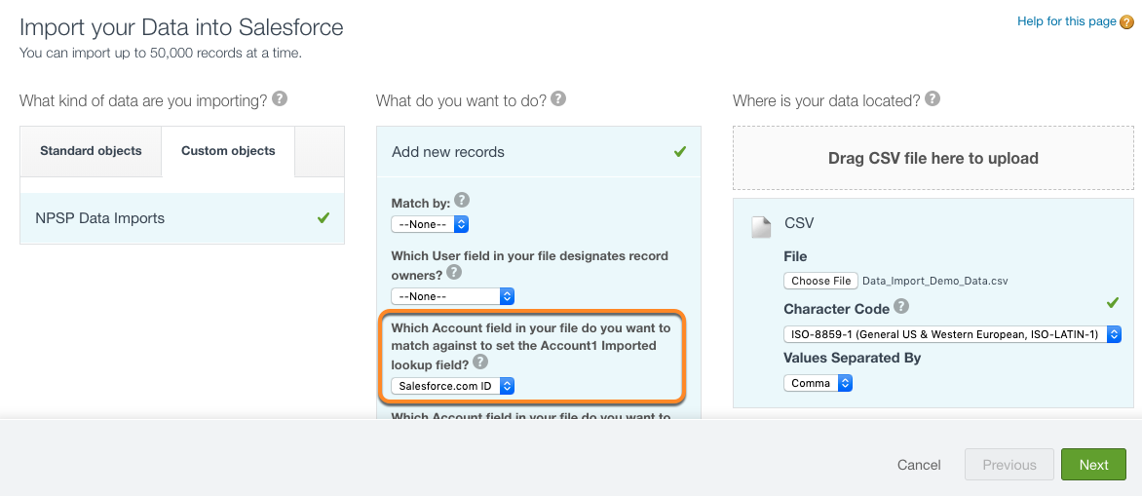Switch to the Custom objects tab
Viewport: 1142px width, 496px height.
click(x=228, y=151)
